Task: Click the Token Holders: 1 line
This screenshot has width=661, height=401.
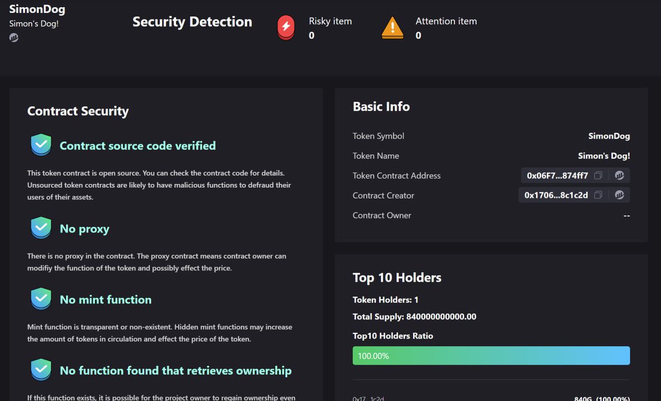Action: [x=386, y=300]
